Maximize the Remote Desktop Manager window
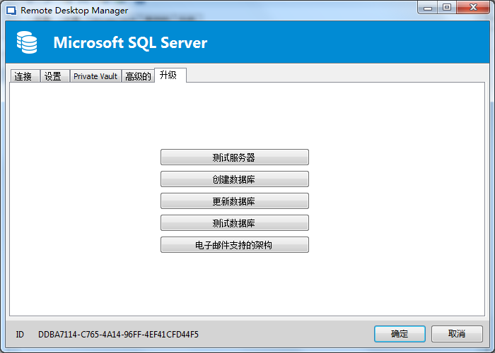This screenshot has width=495, height=353. 447,7
